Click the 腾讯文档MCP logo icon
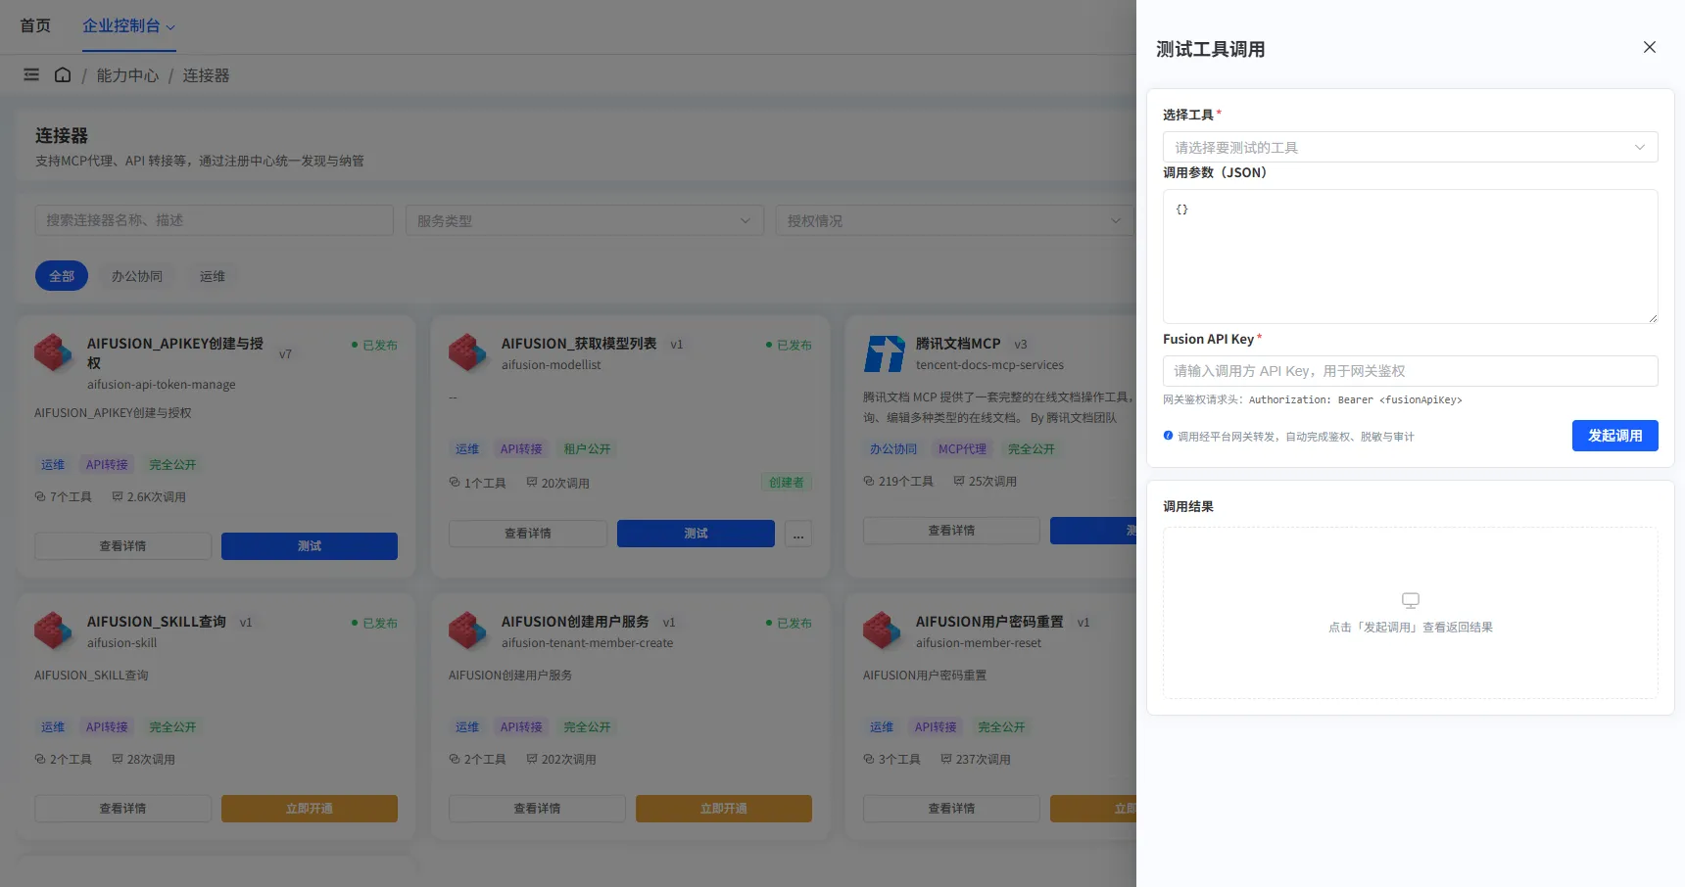Screen dimensions: 1685x887 883,353
